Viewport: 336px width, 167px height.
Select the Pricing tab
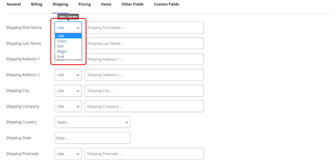[x=85, y=4]
